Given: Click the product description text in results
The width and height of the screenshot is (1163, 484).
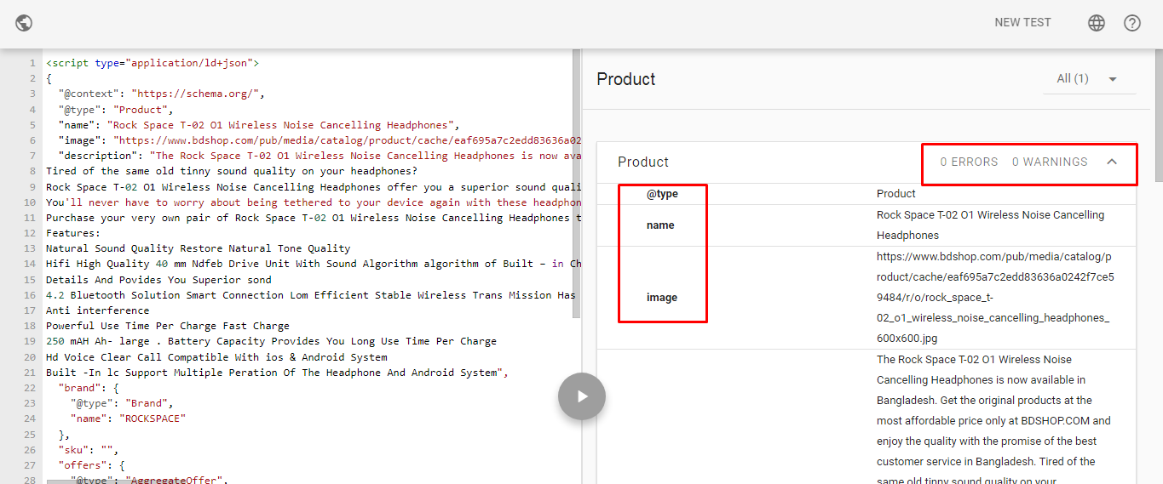Looking at the screenshot, I should [x=994, y=421].
